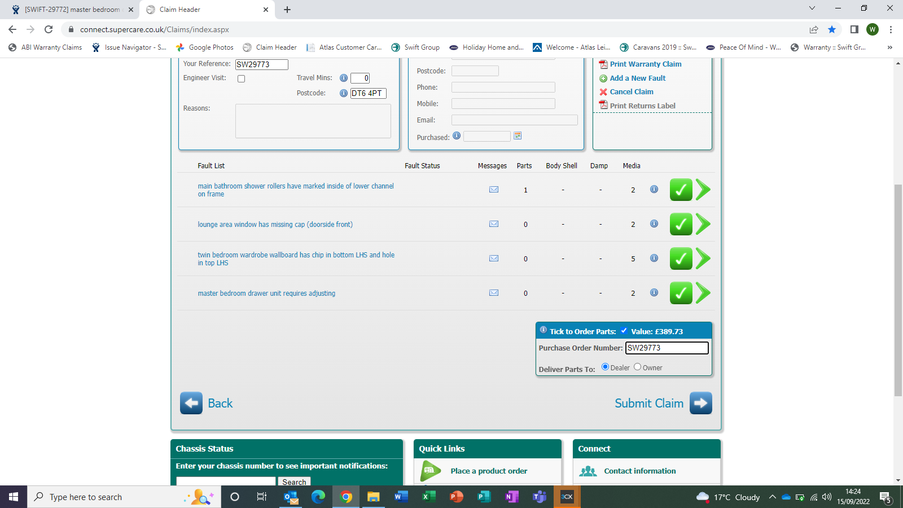This screenshot has height=508, width=903.
Task: Bookmark this page with the star icon
Action: coord(832,29)
